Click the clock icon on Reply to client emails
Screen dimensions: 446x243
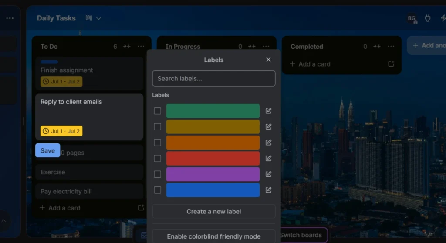tap(45, 131)
